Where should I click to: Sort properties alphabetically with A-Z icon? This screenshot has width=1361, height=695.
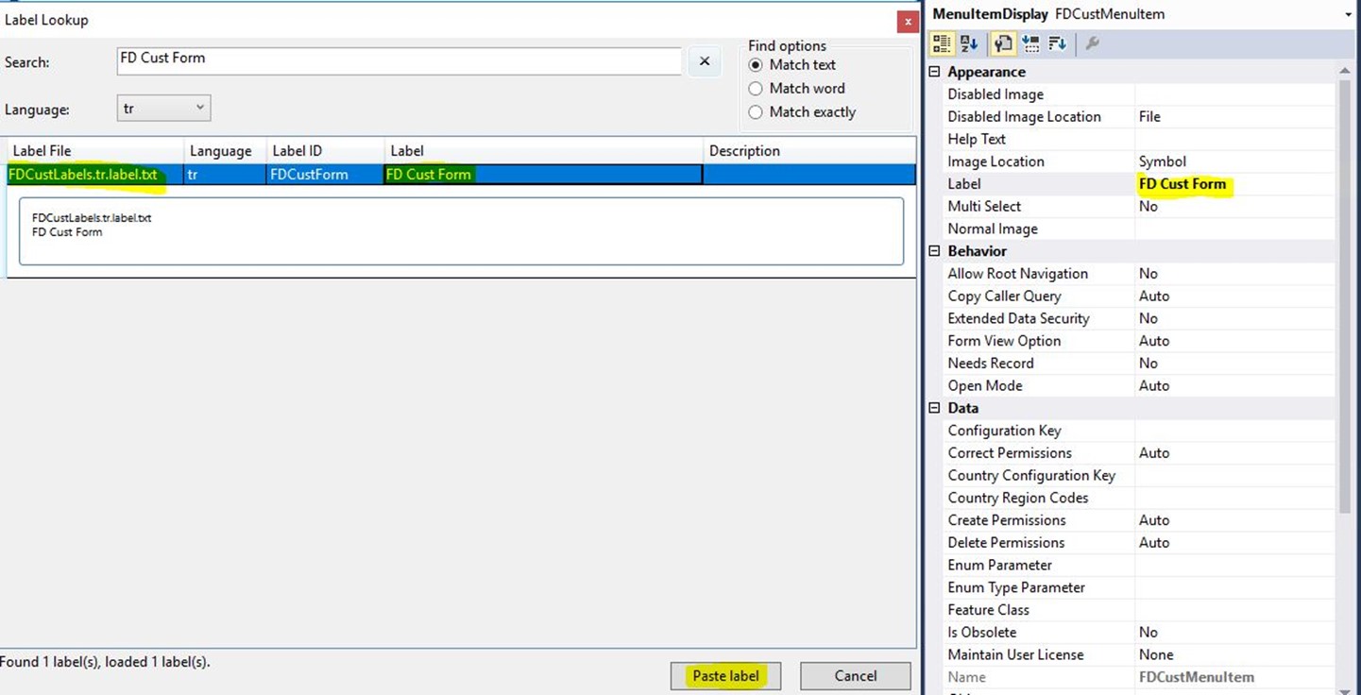click(969, 43)
